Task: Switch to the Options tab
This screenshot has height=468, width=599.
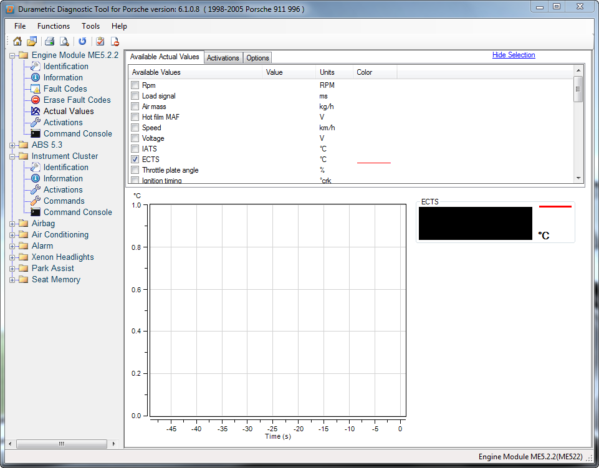Action: click(x=257, y=58)
